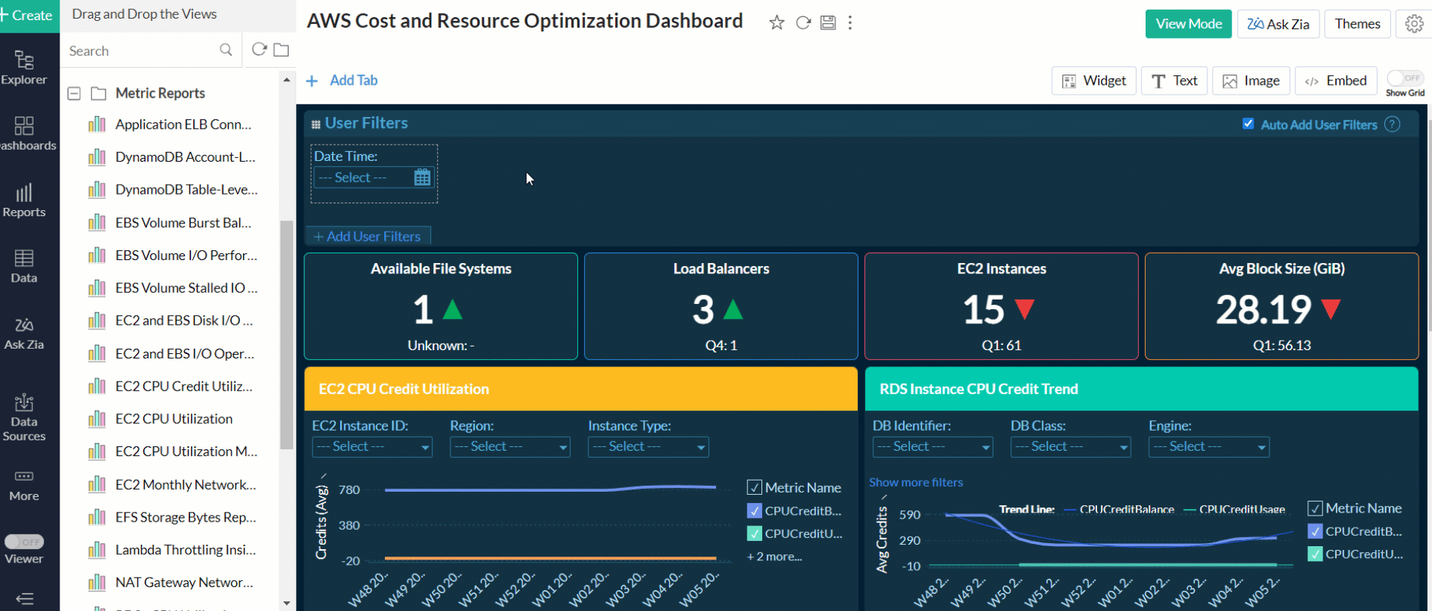The image size is (1432, 611).
Task: Open the three-dot more options menu
Action: point(850,23)
